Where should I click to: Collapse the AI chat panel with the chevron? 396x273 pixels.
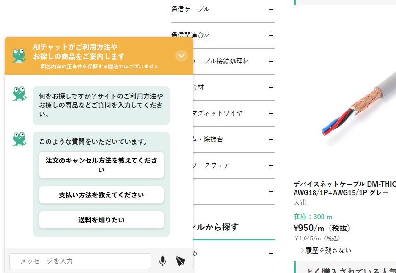pyautogui.click(x=181, y=56)
